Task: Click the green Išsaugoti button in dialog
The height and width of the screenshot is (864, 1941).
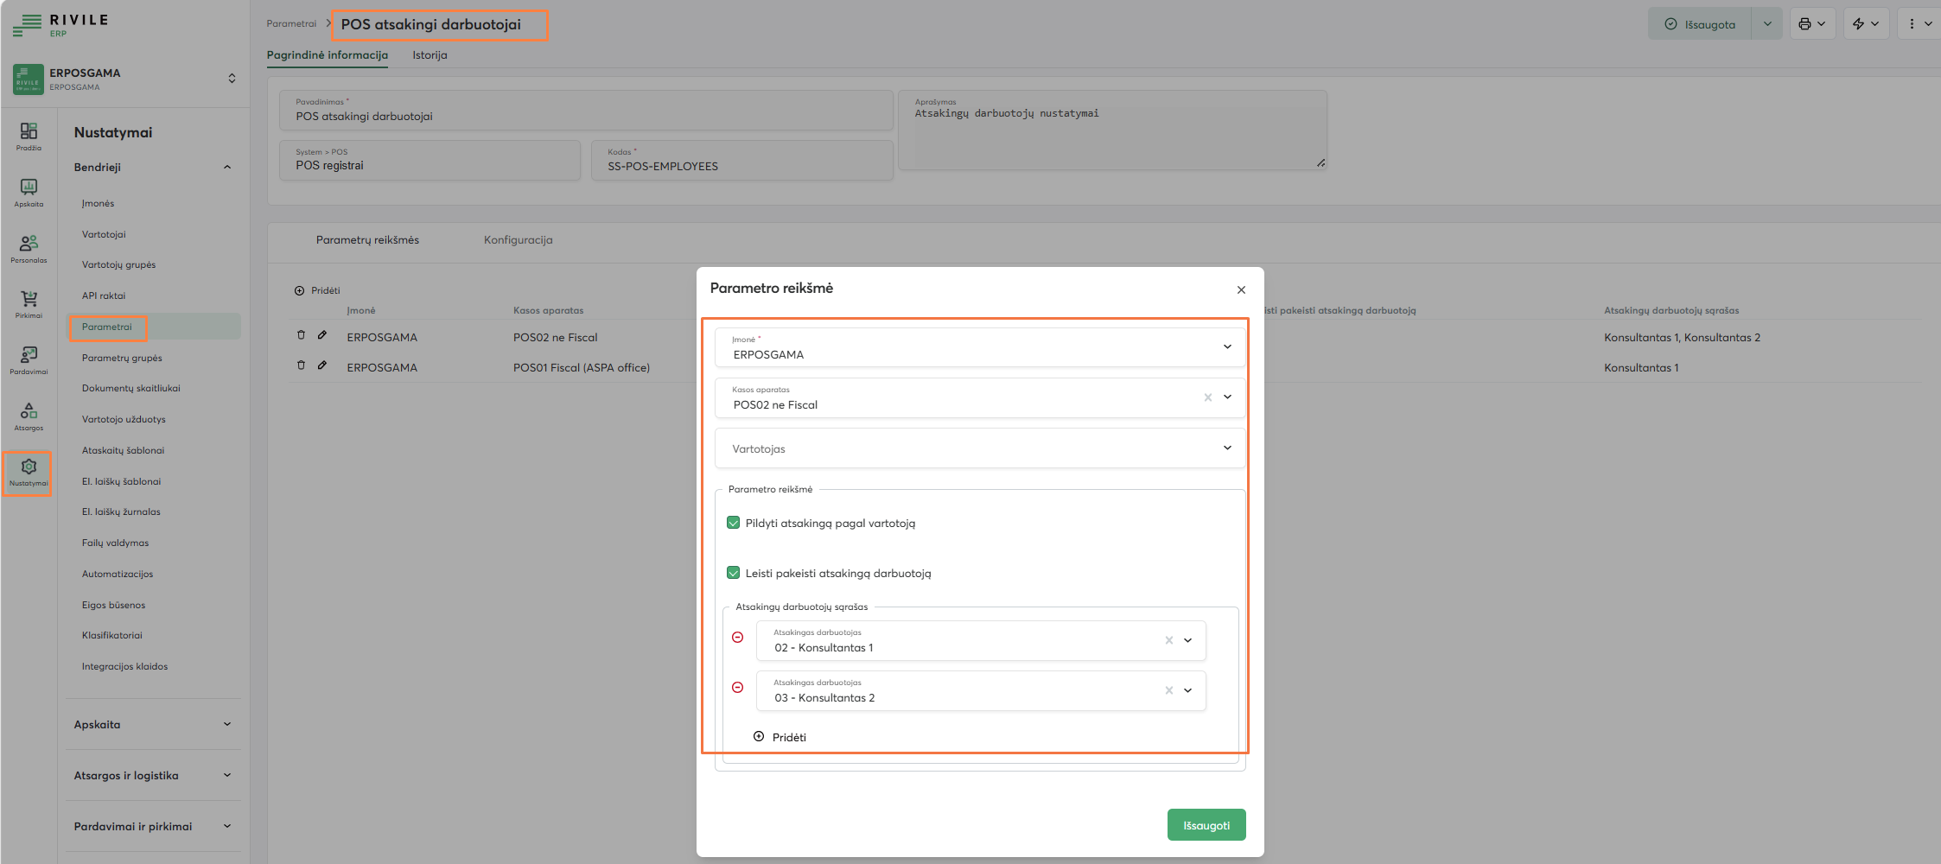Action: coord(1206,825)
